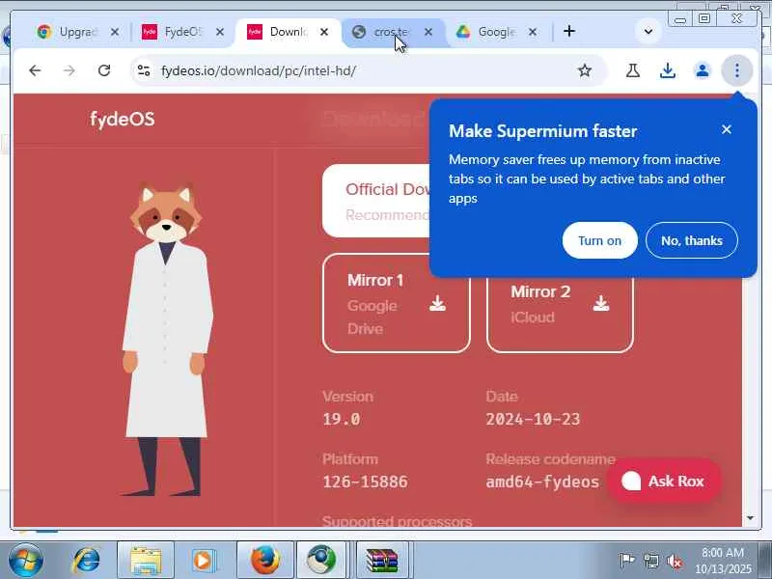Open site information icon in address bar

pyautogui.click(x=144, y=70)
